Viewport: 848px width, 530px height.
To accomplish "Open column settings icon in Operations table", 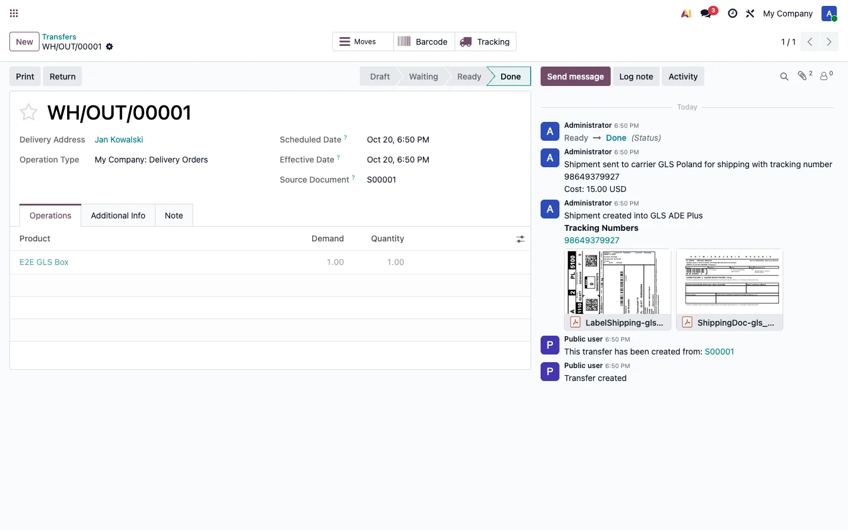I will pos(521,239).
